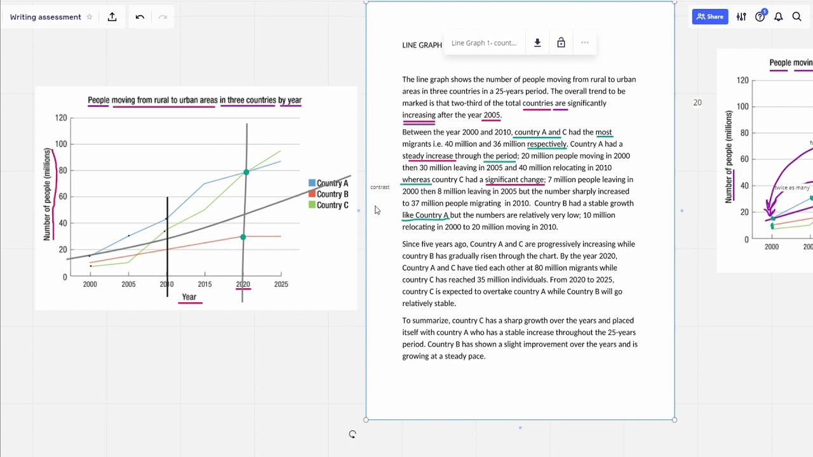Download the Line Graph 1 document

tap(537, 43)
